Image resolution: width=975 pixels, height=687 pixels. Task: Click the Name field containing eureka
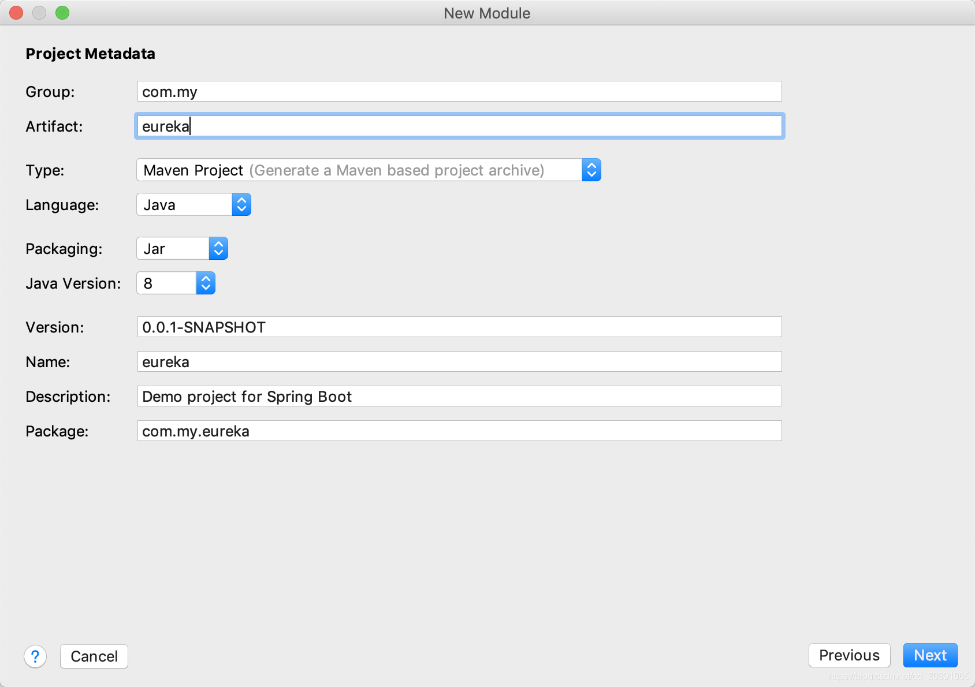459,362
